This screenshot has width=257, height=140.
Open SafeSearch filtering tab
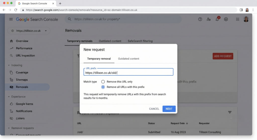click(x=140, y=41)
